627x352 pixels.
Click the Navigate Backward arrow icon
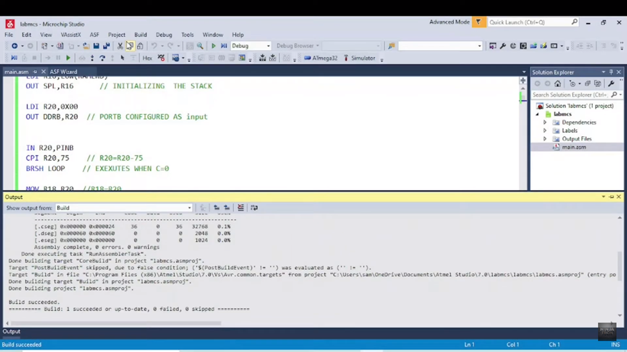14,46
